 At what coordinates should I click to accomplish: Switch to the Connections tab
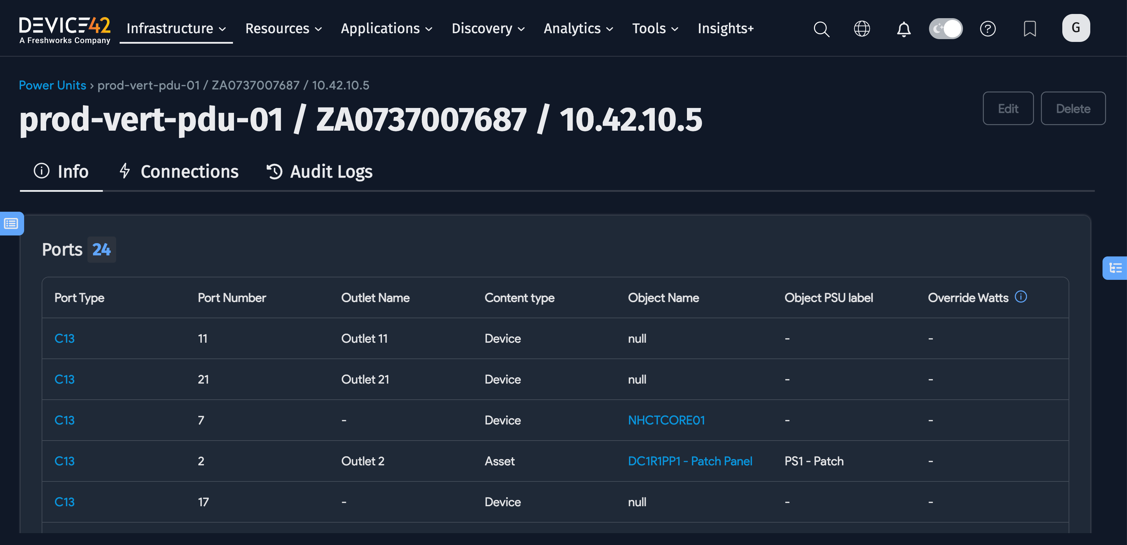[179, 171]
